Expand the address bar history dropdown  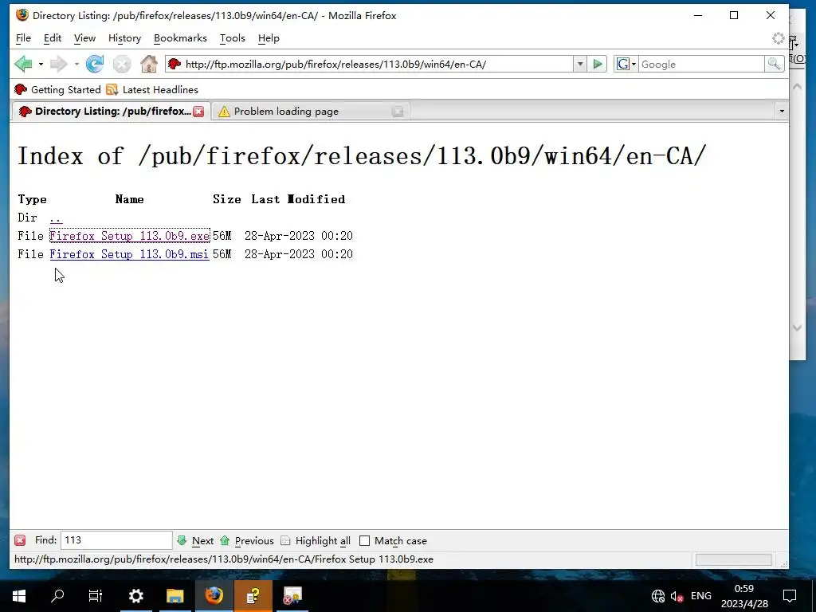[580, 64]
